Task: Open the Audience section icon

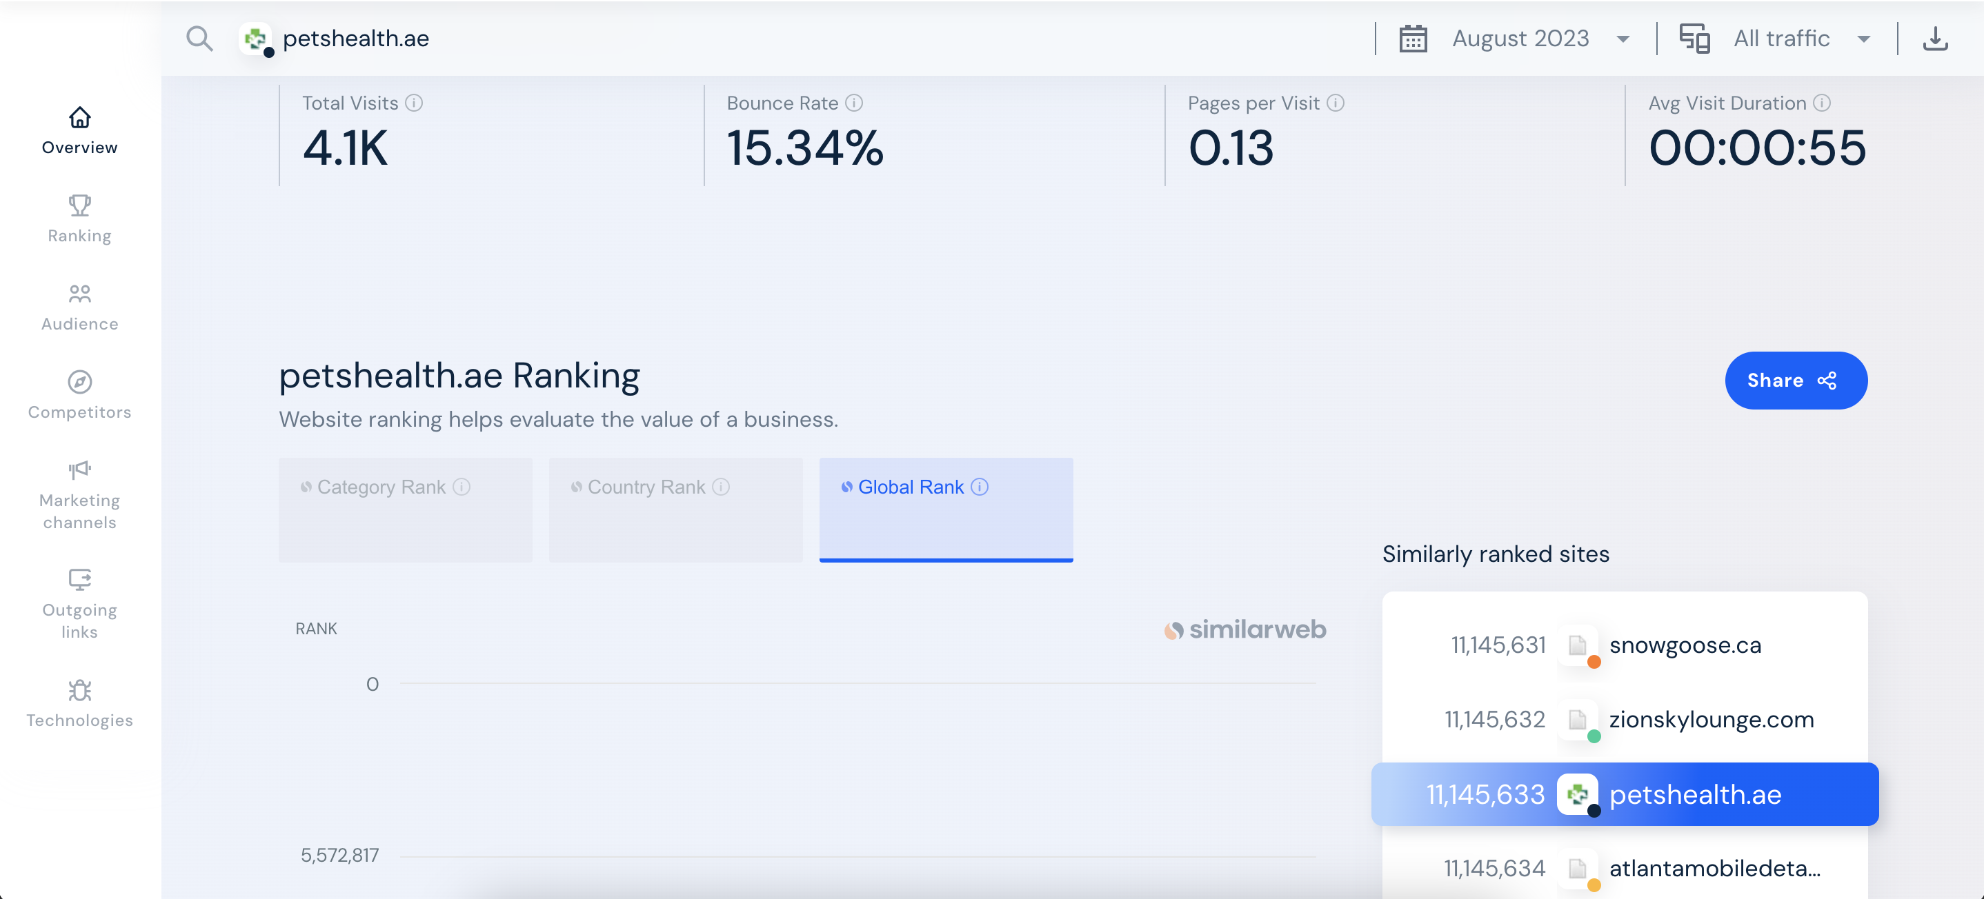Action: (x=79, y=294)
